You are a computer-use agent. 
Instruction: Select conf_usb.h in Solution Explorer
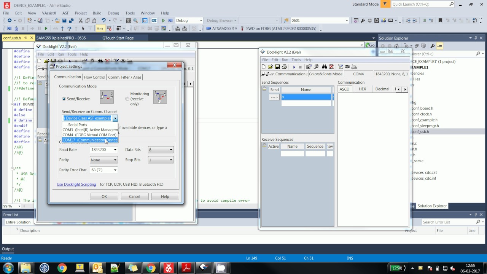coord(420,132)
